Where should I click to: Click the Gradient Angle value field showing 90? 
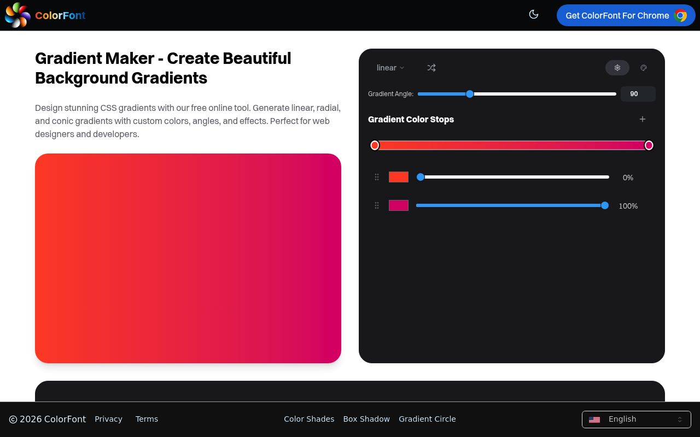point(638,94)
